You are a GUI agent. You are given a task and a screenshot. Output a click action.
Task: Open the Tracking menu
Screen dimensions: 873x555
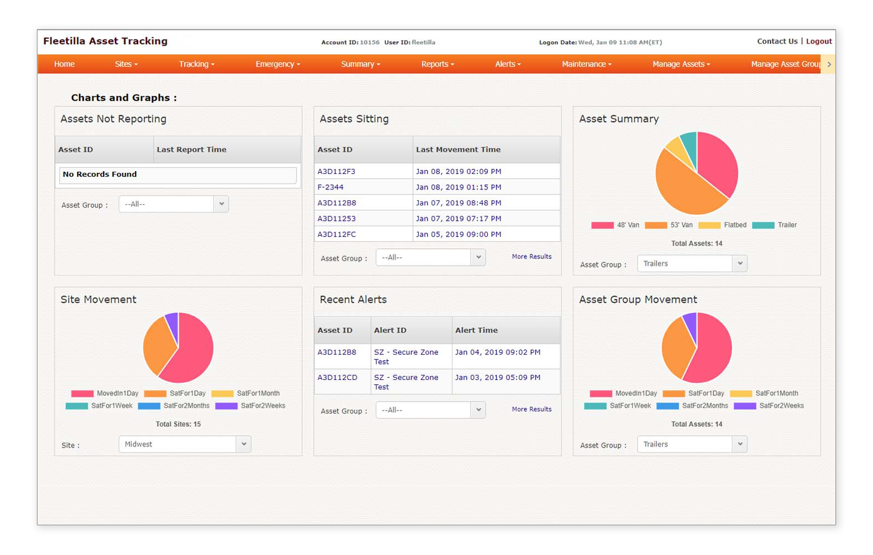196,64
